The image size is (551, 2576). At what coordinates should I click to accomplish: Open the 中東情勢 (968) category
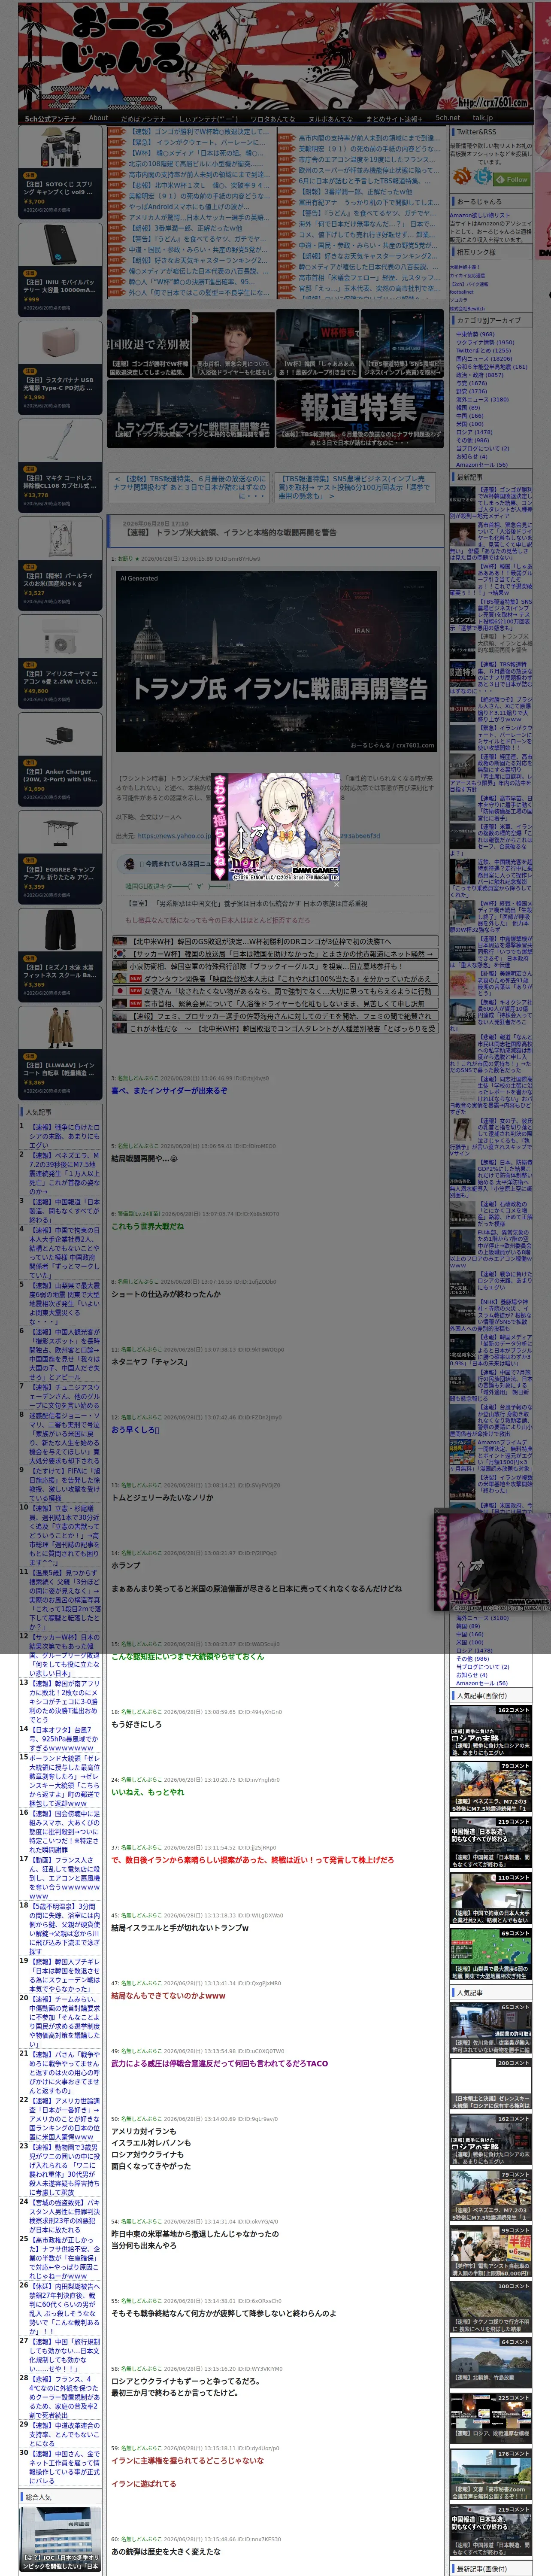(x=475, y=334)
